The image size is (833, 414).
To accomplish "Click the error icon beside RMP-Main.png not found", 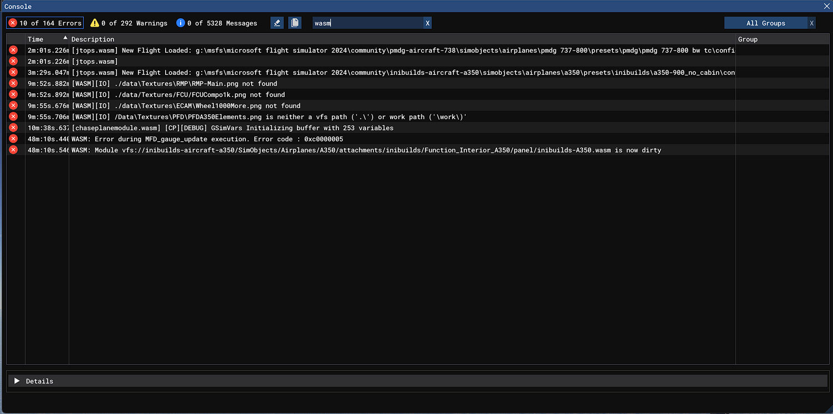I will pyautogui.click(x=13, y=84).
